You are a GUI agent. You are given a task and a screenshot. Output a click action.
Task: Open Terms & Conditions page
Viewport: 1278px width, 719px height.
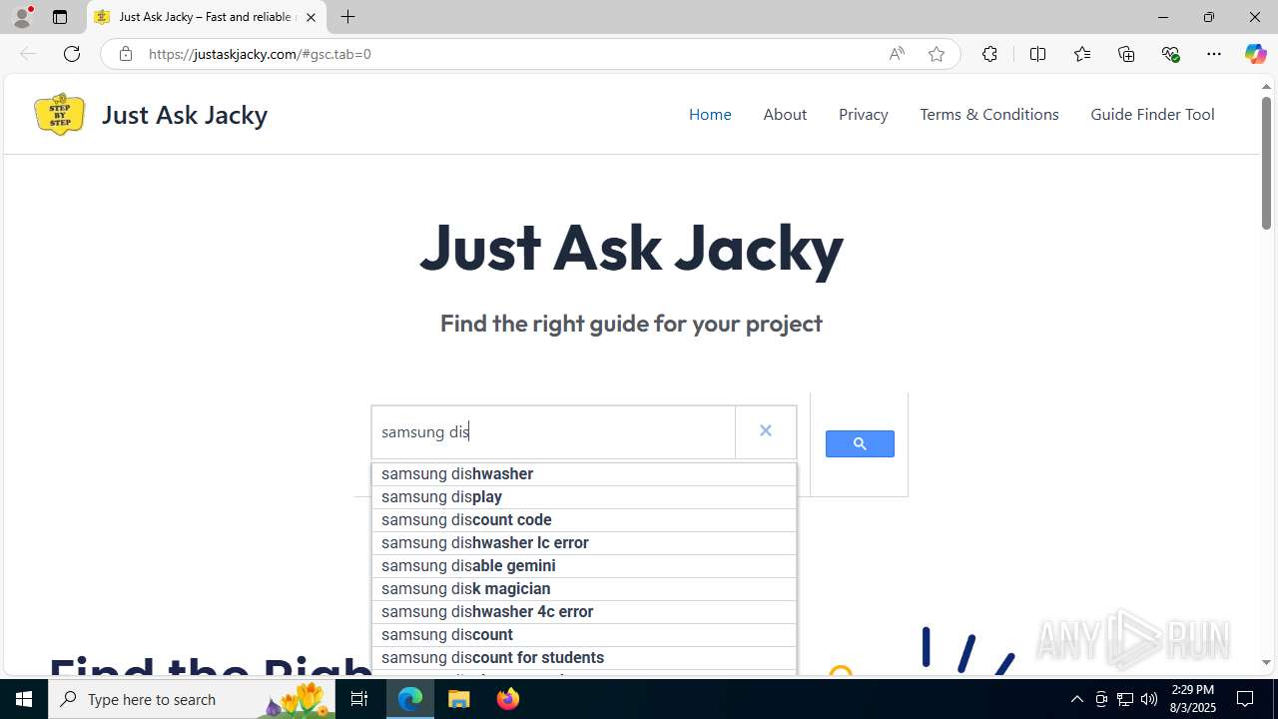pyautogui.click(x=989, y=114)
